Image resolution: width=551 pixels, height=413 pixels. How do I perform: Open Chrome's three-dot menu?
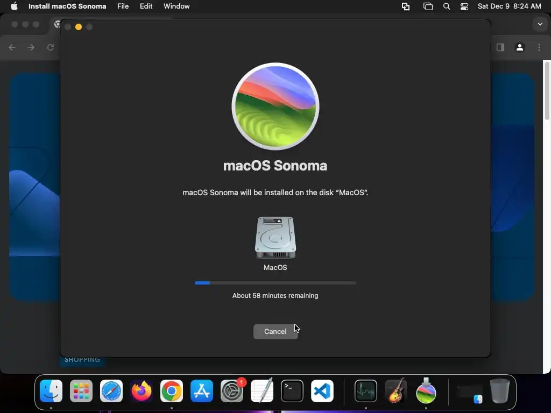(539, 47)
